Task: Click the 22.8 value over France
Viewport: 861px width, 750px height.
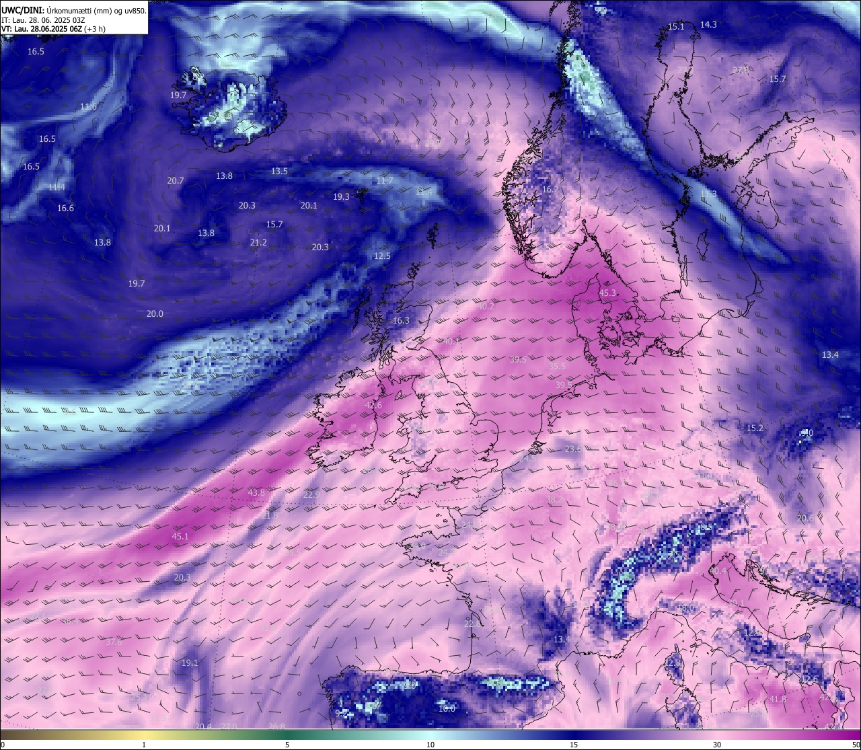Action: coord(472,624)
